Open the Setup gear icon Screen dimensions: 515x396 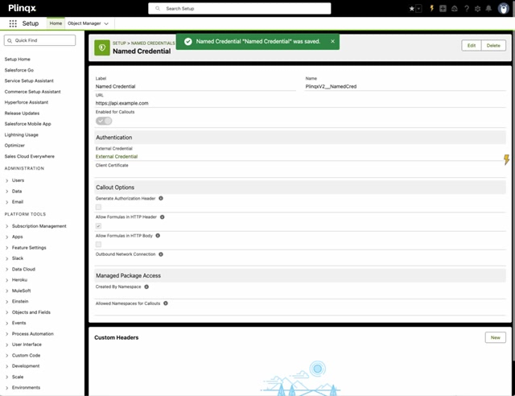tap(477, 9)
